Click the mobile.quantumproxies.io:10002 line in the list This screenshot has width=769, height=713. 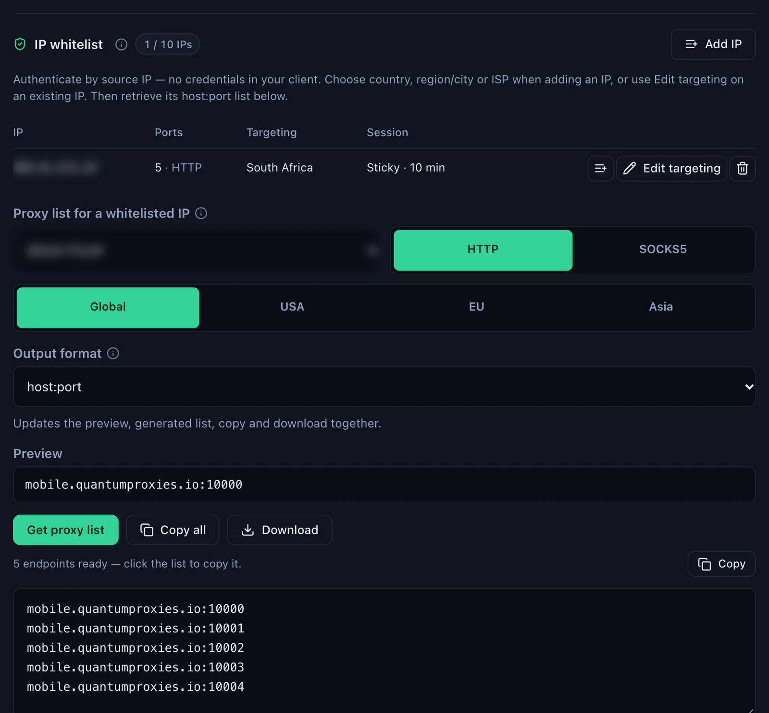(136, 648)
